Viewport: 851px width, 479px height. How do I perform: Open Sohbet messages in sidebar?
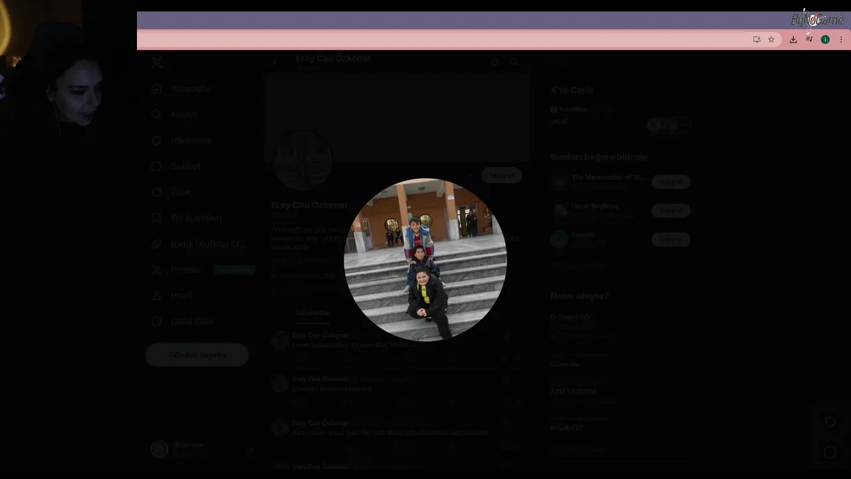point(176,166)
